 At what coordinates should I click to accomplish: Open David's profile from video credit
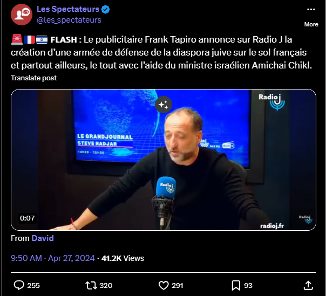click(x=43, y=238)
